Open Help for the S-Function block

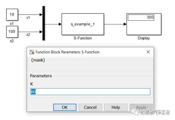point(116,107)
